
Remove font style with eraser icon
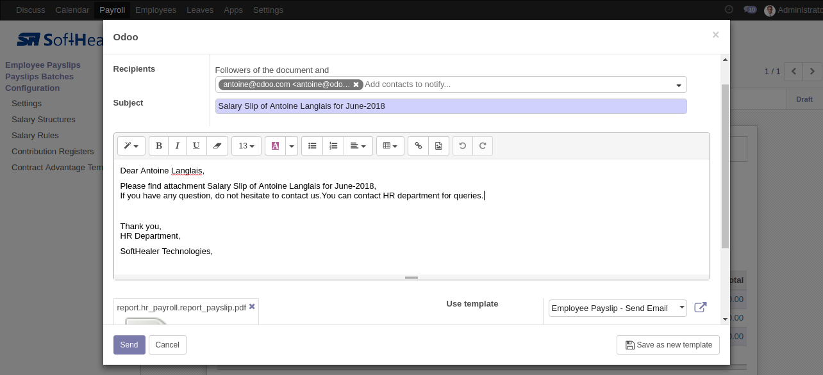(217, 146)
